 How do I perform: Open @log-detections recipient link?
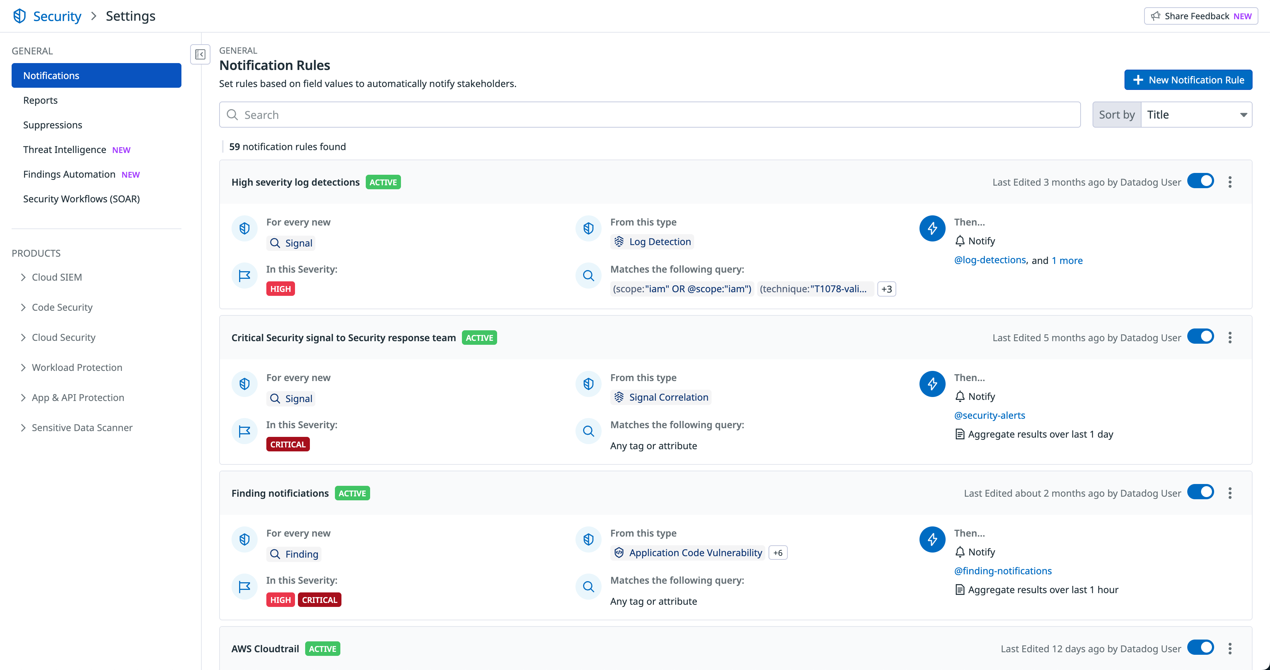point(990,260)
